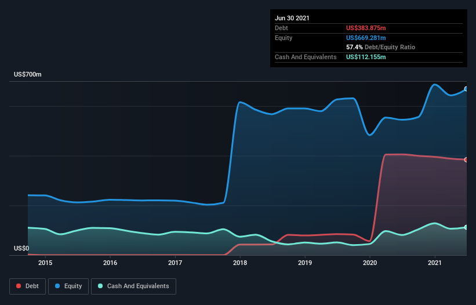Click the 2018 x-axis label
Image resolution: width=476 pixels, height=305 pixels.
[240, 263]
